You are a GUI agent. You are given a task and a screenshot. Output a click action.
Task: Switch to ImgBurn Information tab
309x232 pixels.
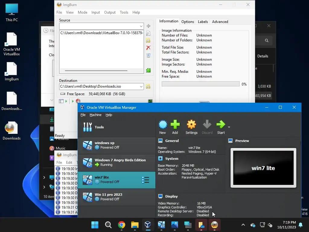coord(169,21)
